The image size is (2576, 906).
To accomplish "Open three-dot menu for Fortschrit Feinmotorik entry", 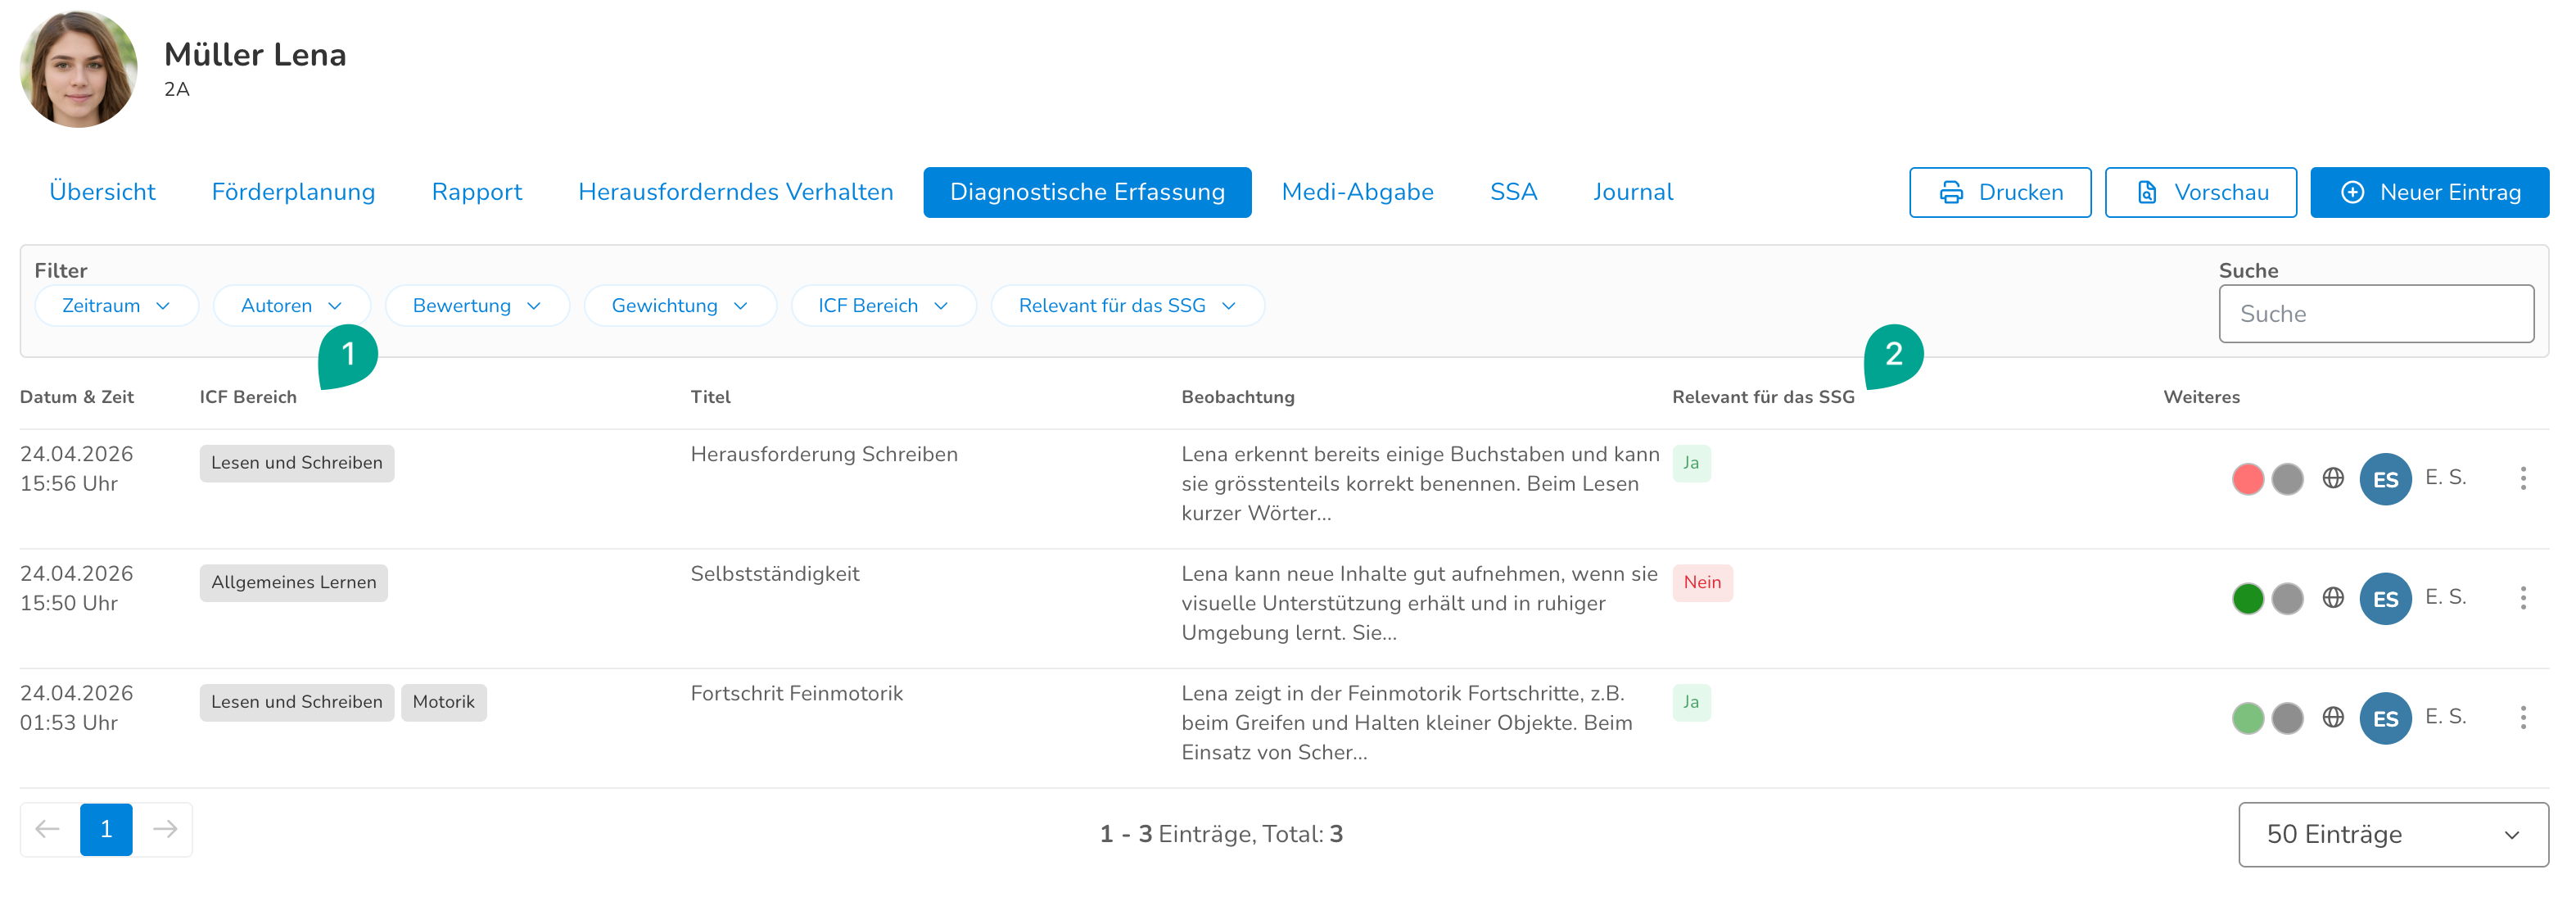I will (2523, 717).
